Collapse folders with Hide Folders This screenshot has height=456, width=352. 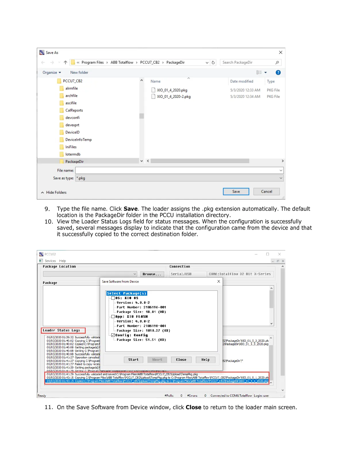pyautogui.click(x=54, y=192)
